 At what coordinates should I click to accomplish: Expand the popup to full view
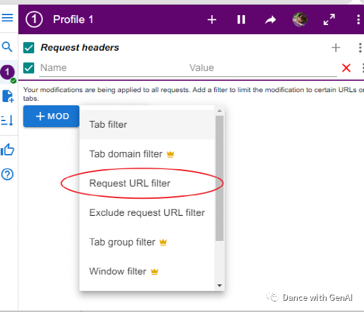pyautogui.click(x=329, y=20)
